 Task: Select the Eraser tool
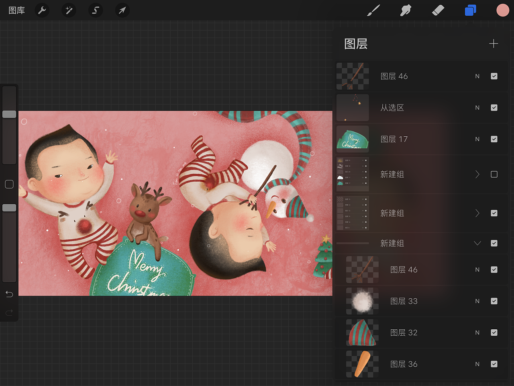coord(438,10)
